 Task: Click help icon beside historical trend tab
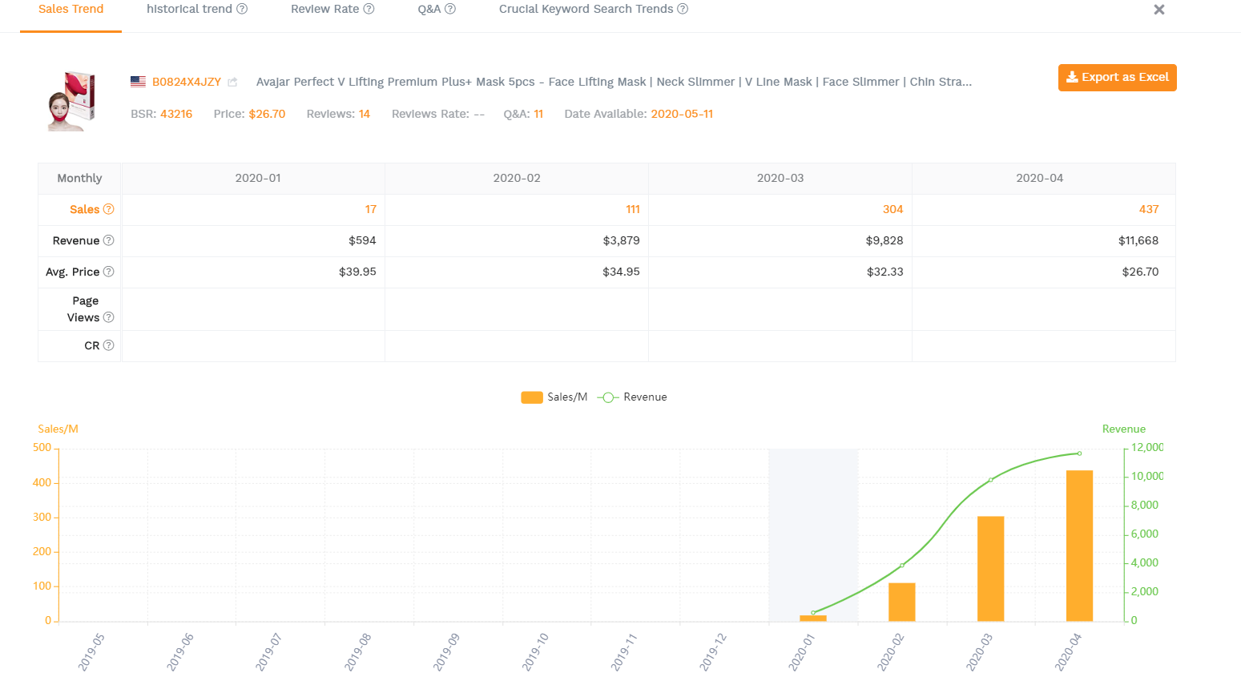tap(242, 9)
